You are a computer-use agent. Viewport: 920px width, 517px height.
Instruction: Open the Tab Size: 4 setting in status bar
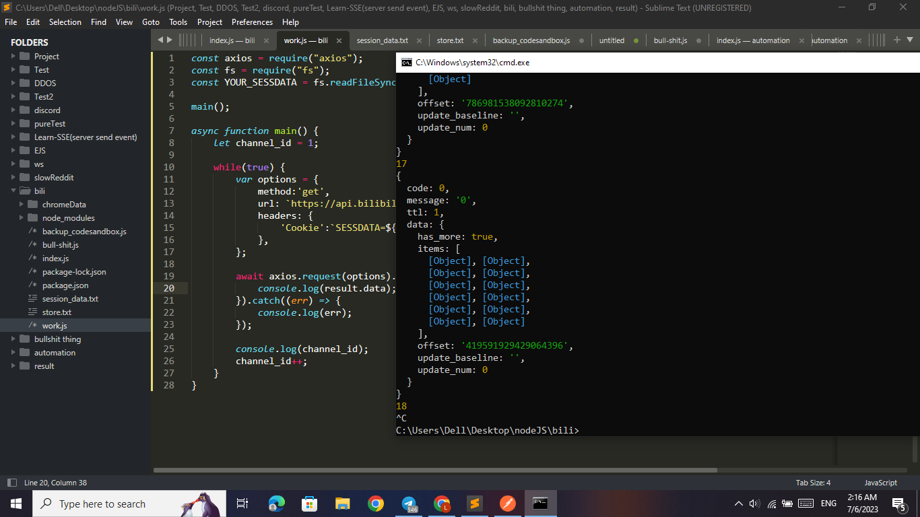813,482
